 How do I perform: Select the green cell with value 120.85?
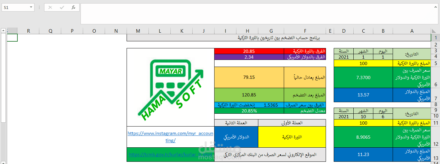coord(249,95)
